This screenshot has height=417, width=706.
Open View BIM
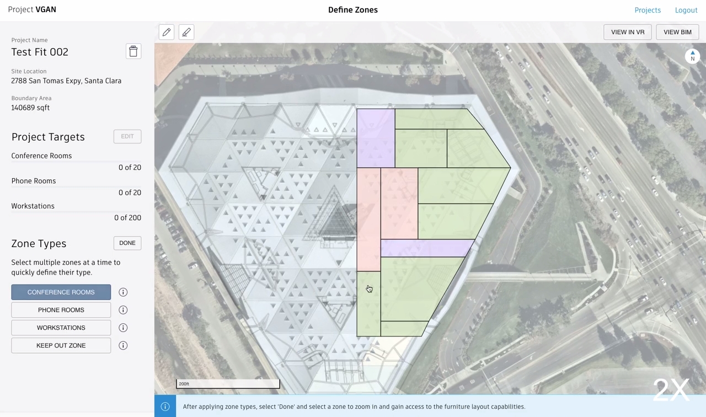677,32
